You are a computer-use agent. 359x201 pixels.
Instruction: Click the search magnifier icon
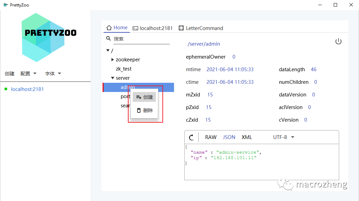pos(108,39)
